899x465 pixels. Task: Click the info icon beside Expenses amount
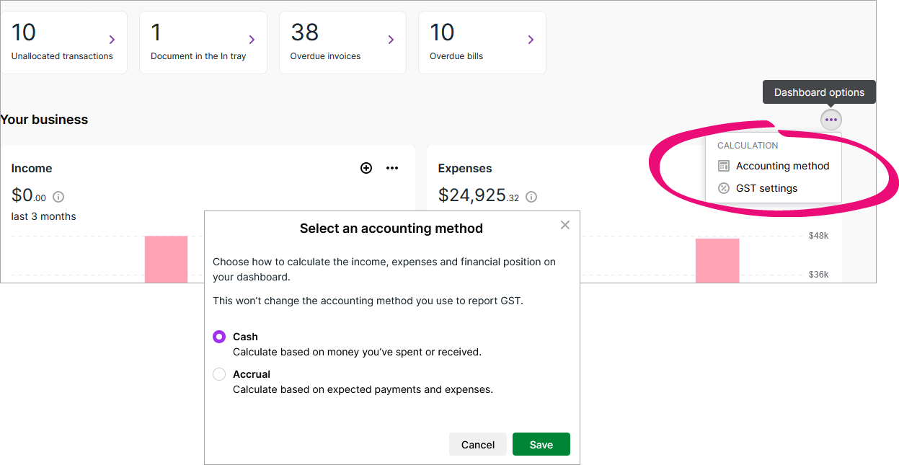coord(531,197)
